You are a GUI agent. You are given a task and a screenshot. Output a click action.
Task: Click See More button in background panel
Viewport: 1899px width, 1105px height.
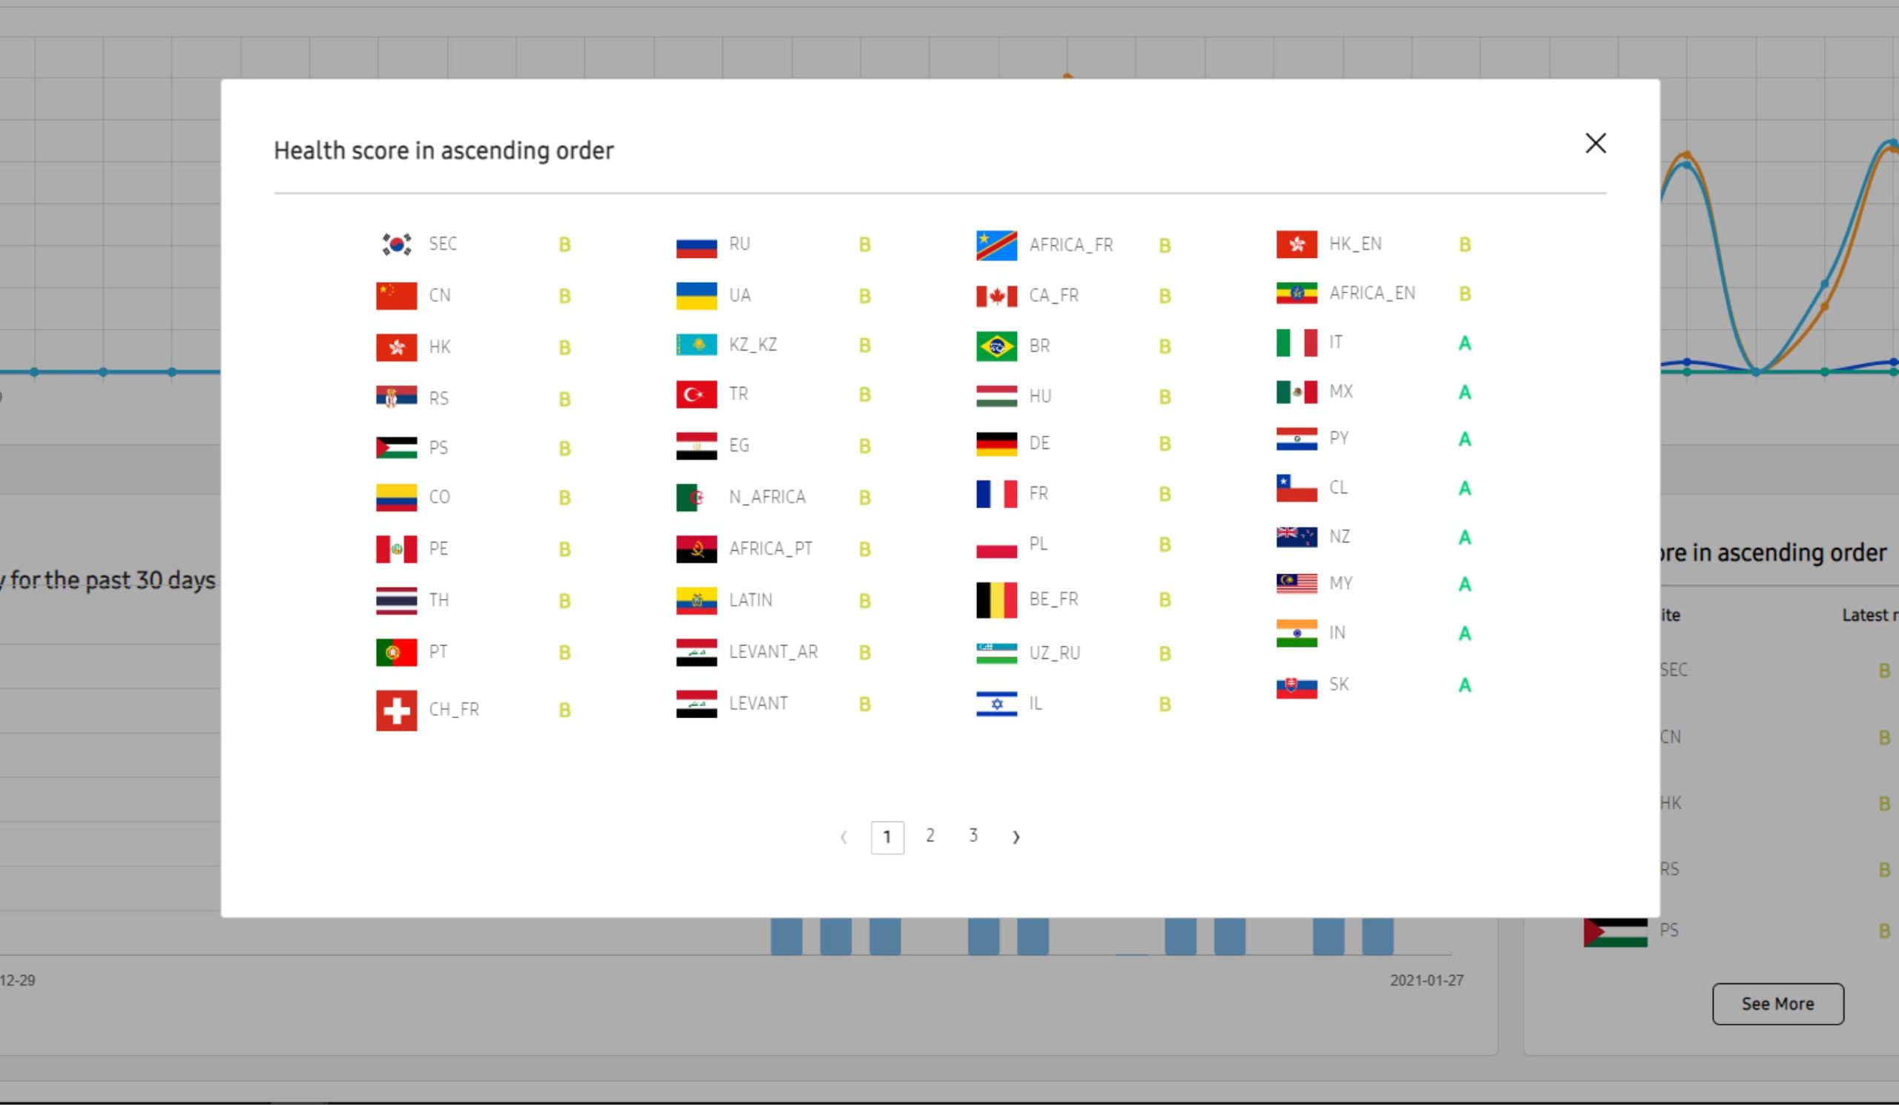tap(1777, 1003)
